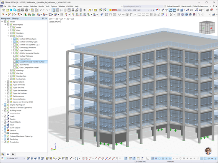Open the load combination dropdown CO1
Screen dimensions: 218x163
148,10
